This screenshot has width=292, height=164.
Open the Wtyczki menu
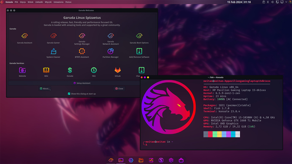coord(48,2)
